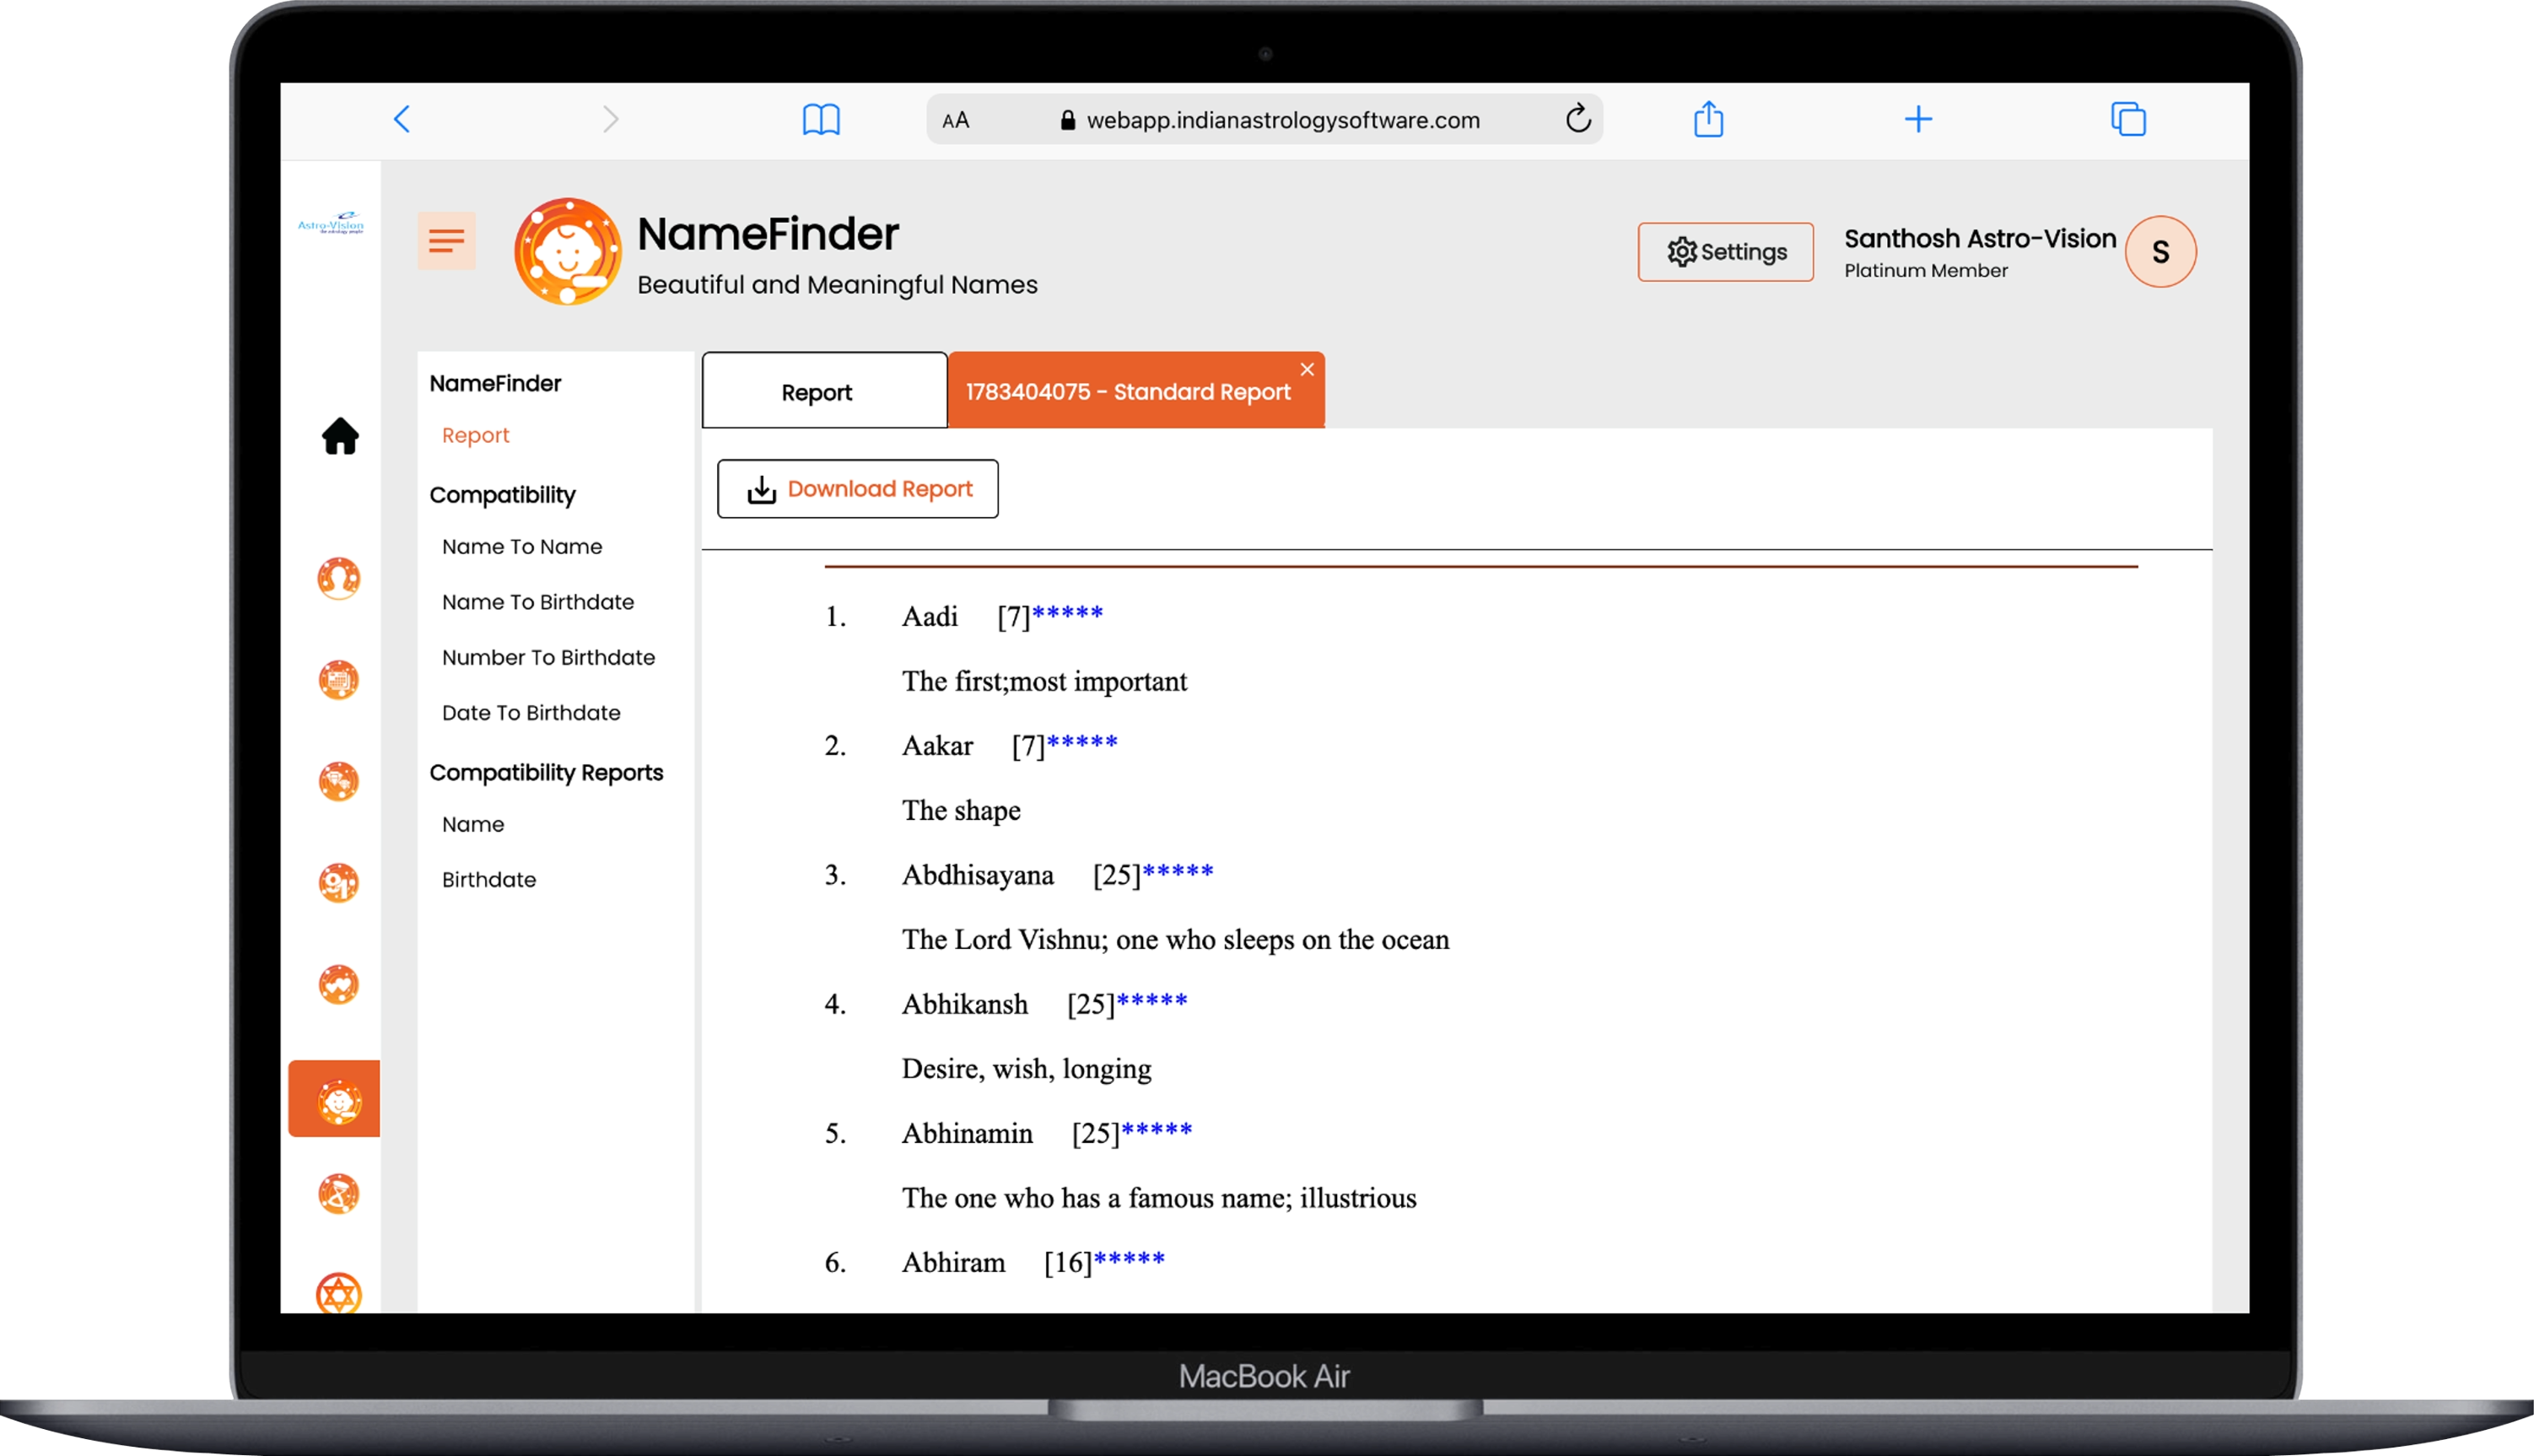Open Name To Birthdate compatibility
The width and height of the screenshot is (2534, 1456).
(538, 602)
